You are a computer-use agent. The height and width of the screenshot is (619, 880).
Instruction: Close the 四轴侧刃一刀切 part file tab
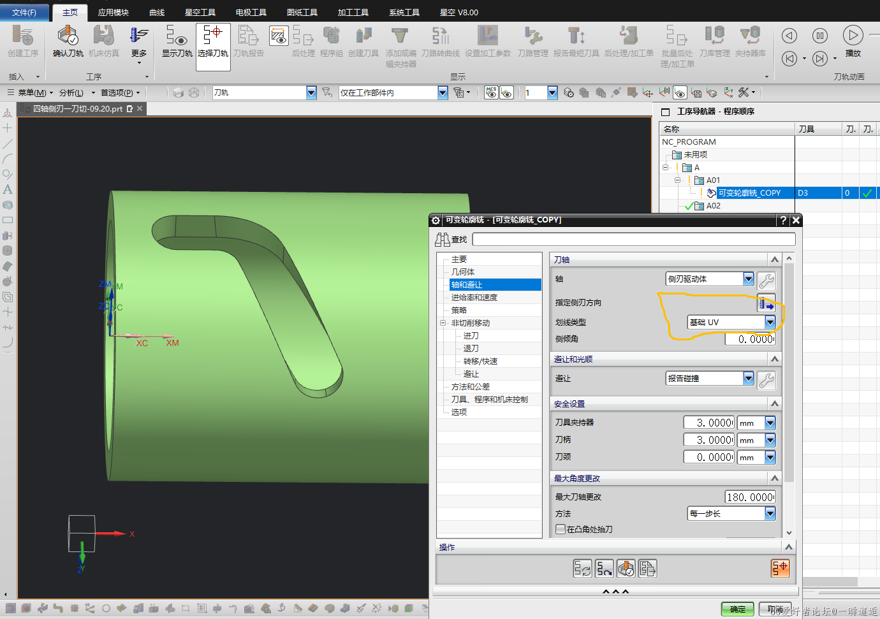pyautogui.click(x=140, y=108)
